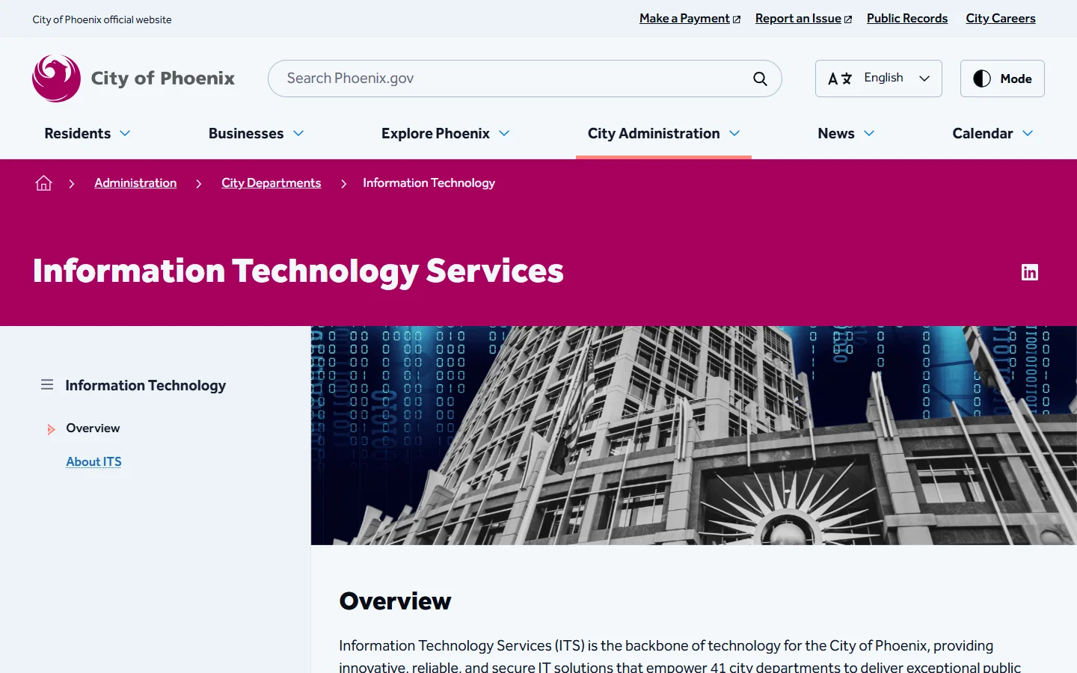The image size is (1077, 673).
Task: Click the Overview section heading
Action: [x=395, y=601]
